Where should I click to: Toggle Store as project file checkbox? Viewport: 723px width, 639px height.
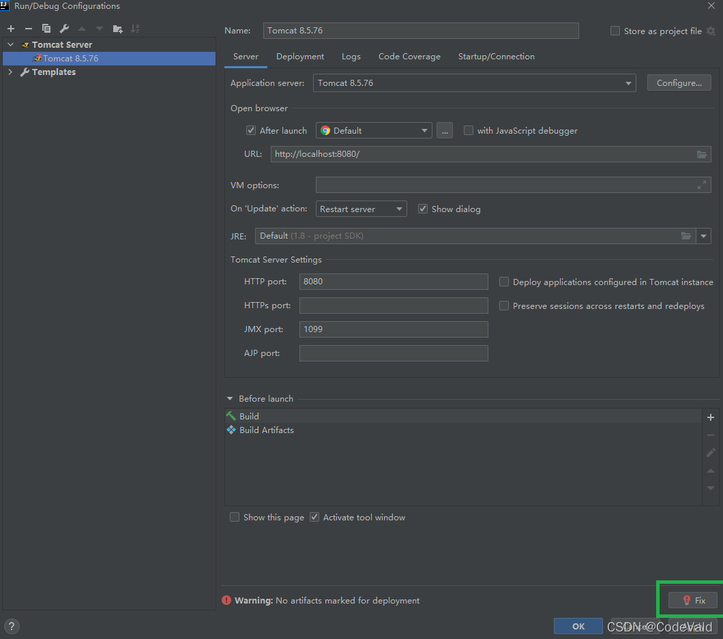[x=615, y=31]
